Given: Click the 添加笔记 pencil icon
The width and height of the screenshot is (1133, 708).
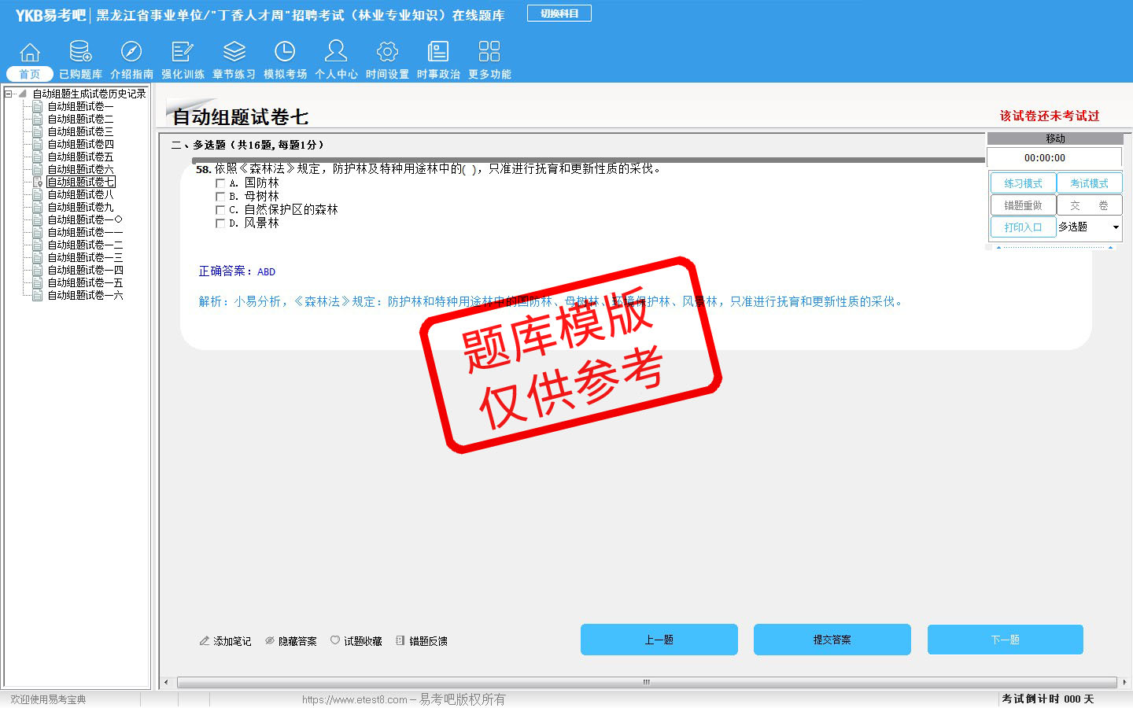Looking at the screenshot, I should [205, 641].
